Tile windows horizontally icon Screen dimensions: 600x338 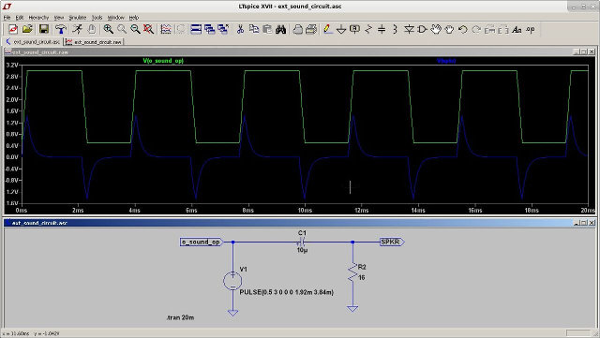coord(196,29)
